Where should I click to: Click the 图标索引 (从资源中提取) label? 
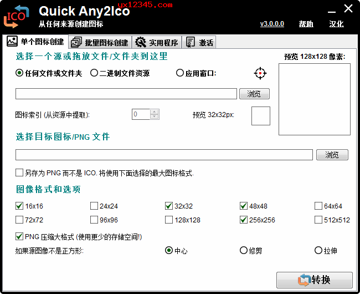pos(53,114)
